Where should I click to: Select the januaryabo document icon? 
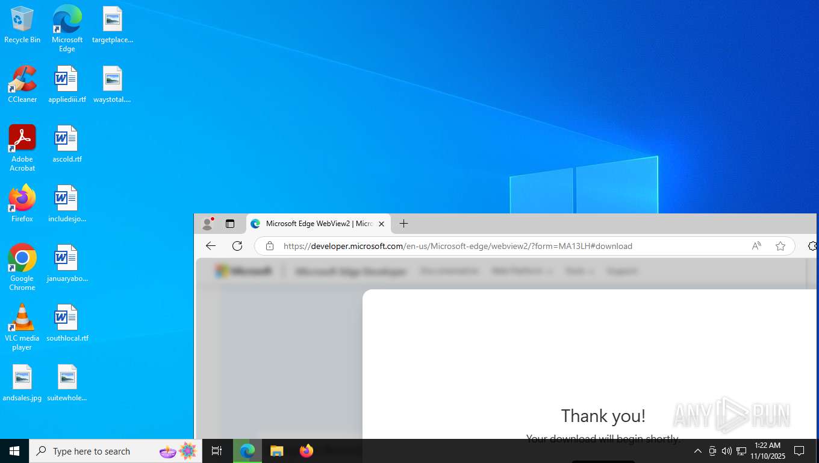67,263
